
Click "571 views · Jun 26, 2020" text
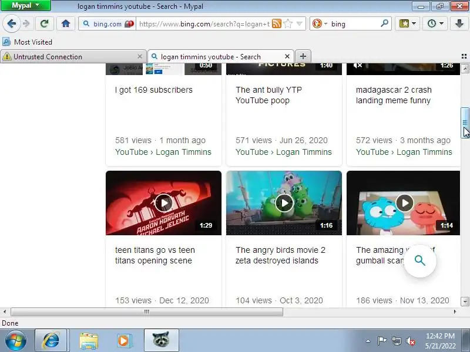[x=281, y=140]
